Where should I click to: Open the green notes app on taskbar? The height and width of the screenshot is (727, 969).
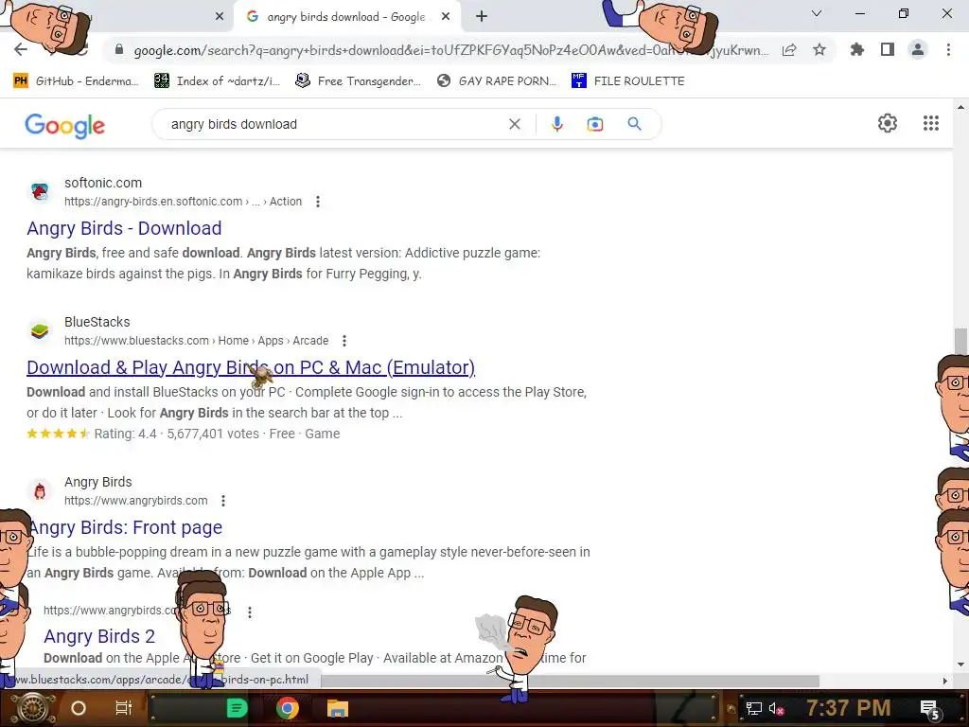[x=237, y=708]
